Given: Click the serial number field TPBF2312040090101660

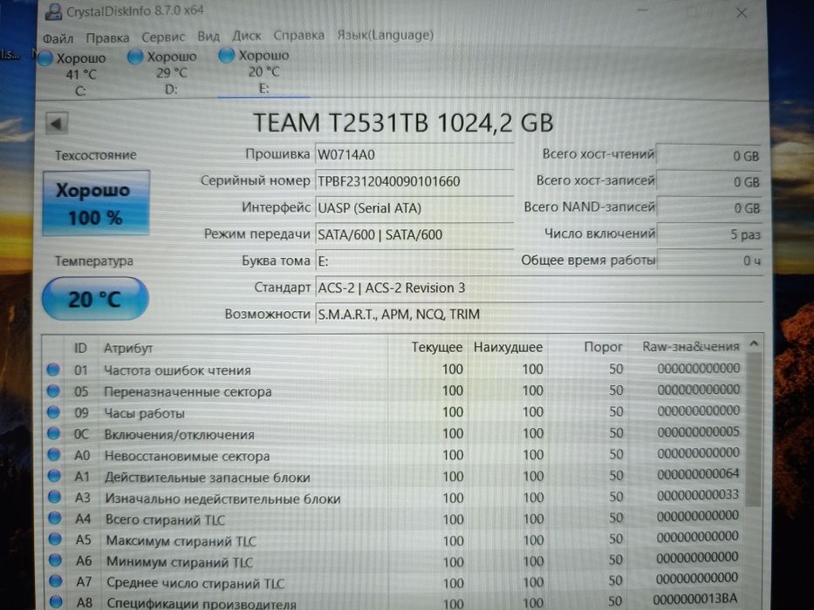Looking at the screenshot, I should [x=414, y=181].
